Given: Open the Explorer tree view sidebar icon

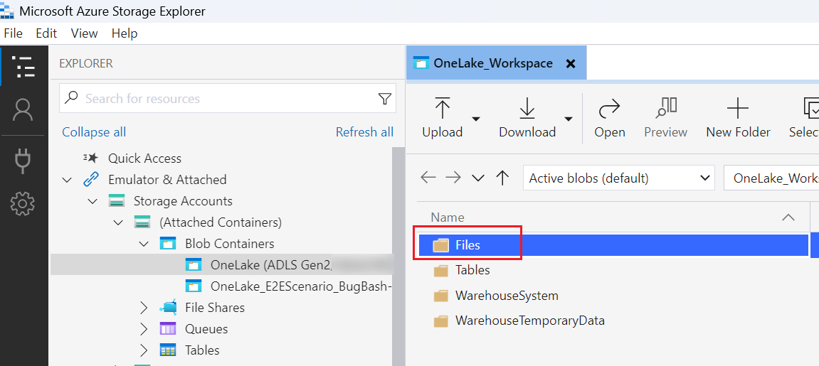Looking at the screenshot, I should [23, 66].
